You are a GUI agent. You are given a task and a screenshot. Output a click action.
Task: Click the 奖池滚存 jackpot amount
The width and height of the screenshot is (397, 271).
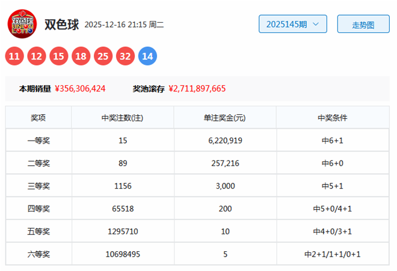pos(197,89)
